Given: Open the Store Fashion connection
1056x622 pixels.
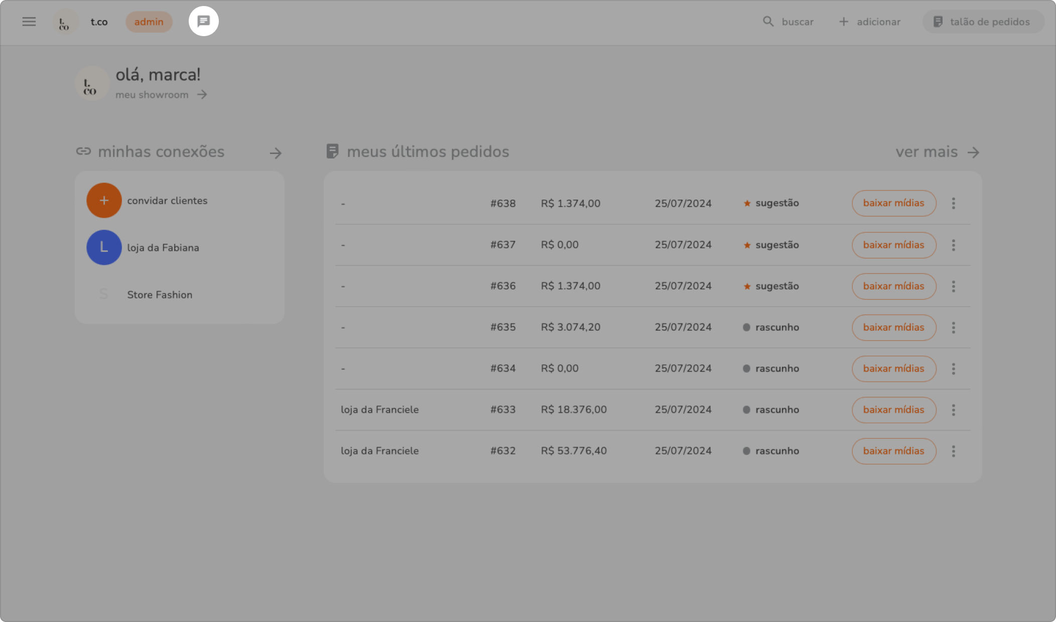Looking at the screenshot, I should (159, 294).
